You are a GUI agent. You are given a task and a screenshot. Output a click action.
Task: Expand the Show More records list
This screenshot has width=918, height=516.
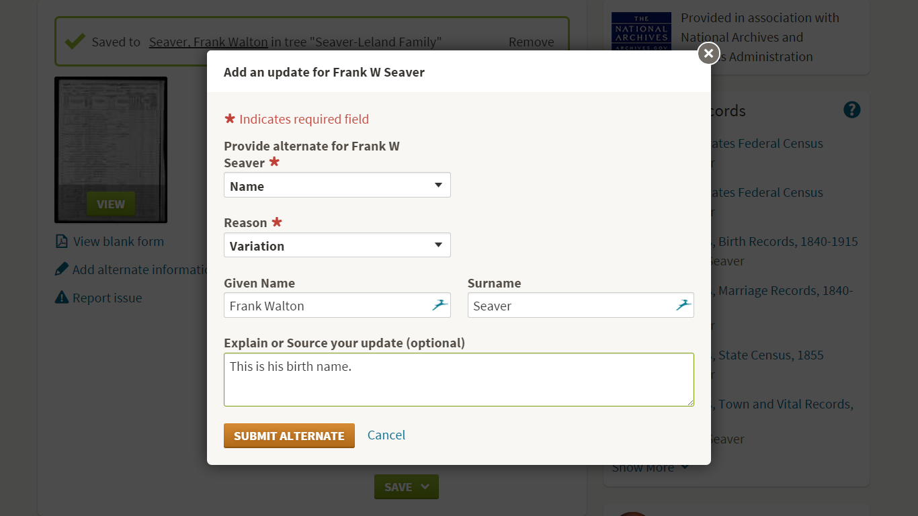point(650,467)
